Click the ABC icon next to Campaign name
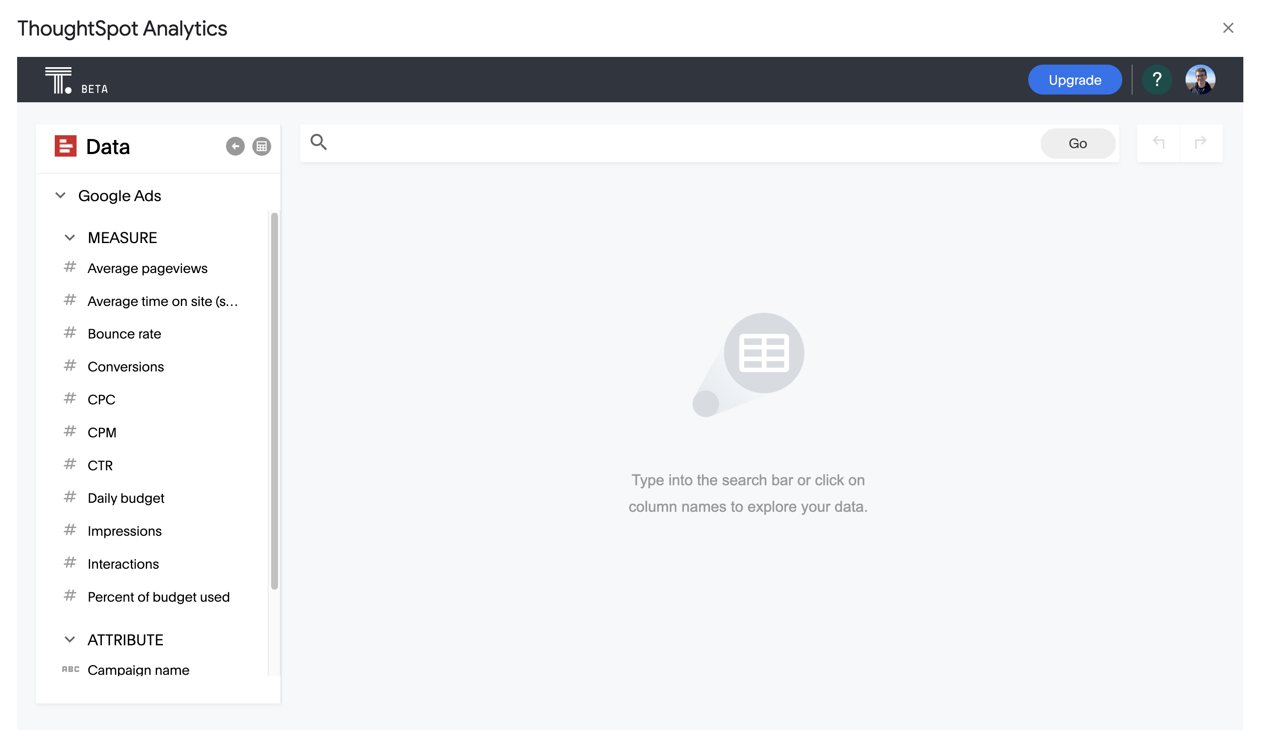The image size is (1266, 748). click(70, 669)
